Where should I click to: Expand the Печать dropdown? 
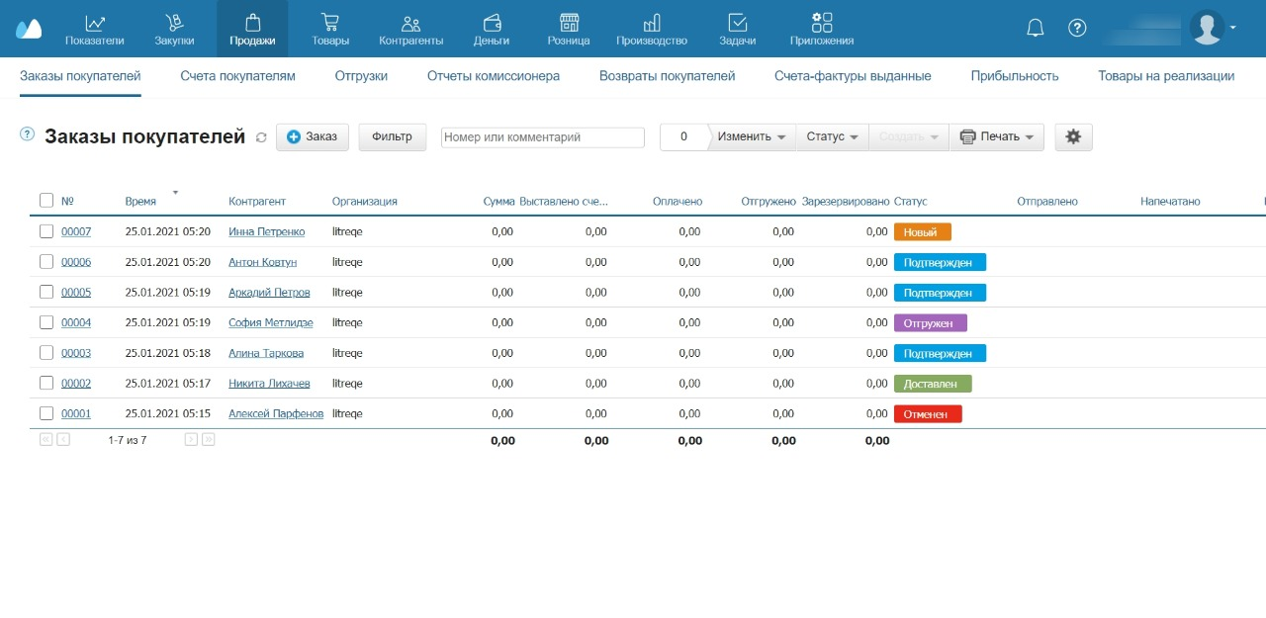(x=997, y=136)
